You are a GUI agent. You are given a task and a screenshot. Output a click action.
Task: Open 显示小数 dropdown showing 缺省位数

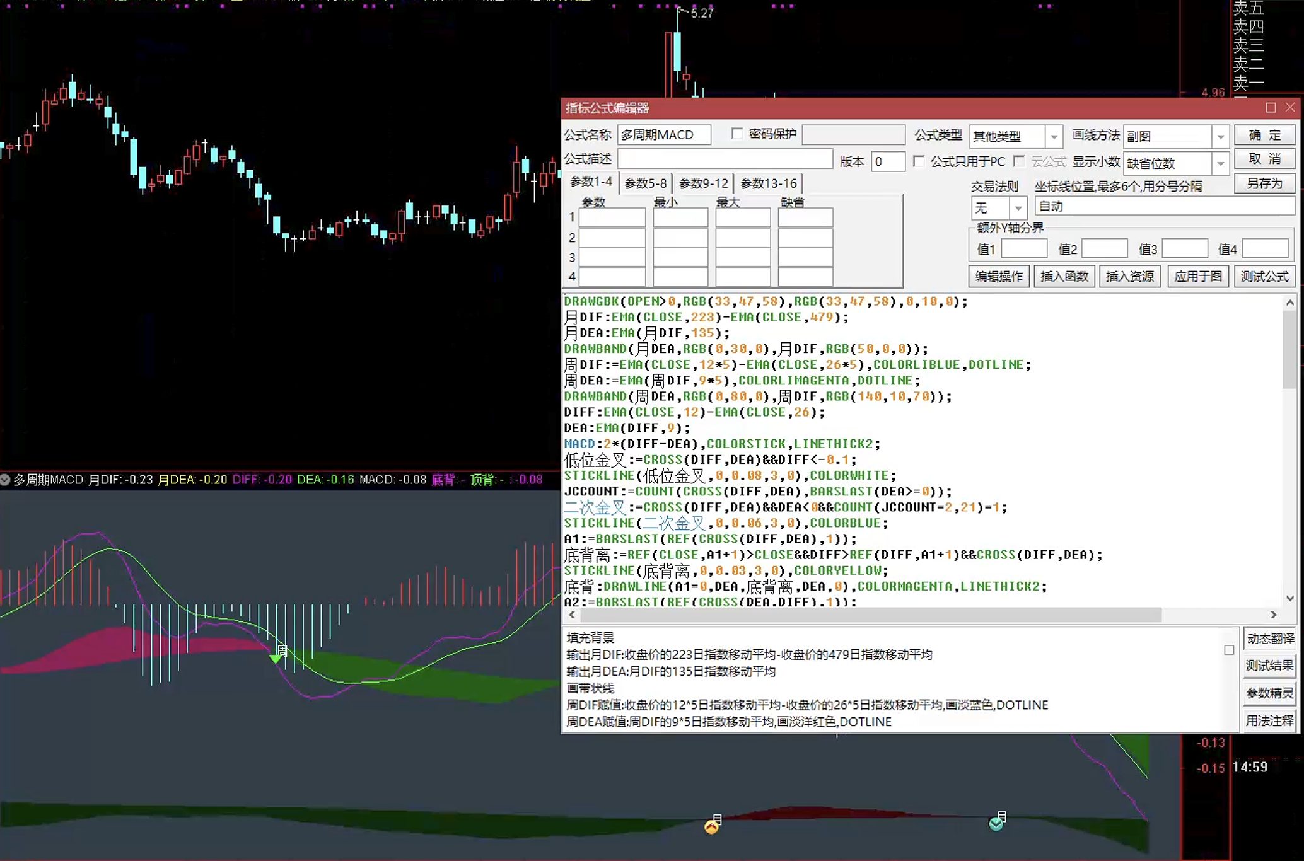1176,163
